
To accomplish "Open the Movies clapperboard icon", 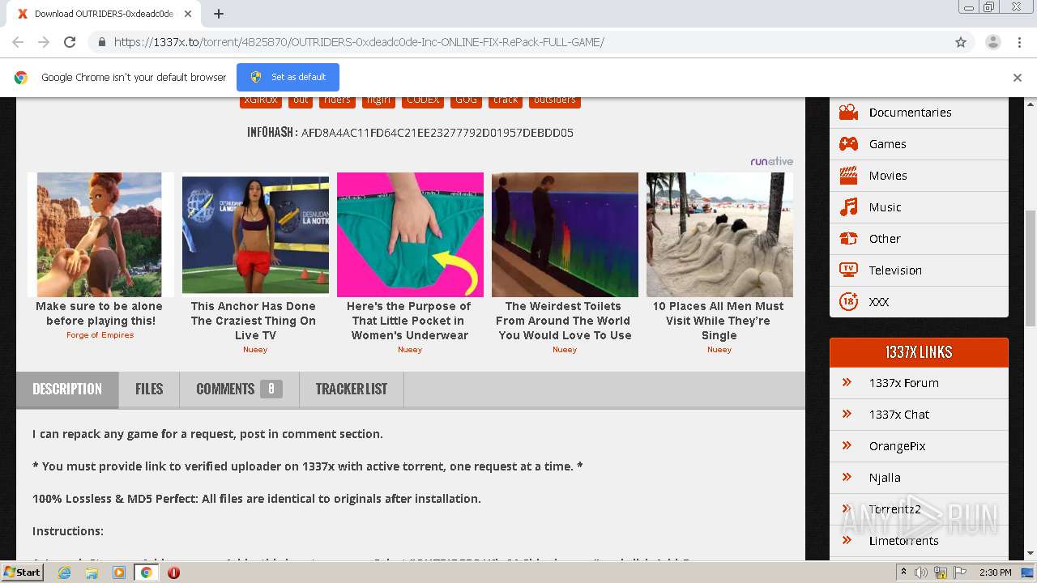I will coord(848,176).
